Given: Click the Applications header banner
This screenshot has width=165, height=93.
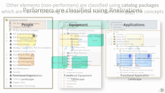Looking at the screenshot, I should point(134,25).
